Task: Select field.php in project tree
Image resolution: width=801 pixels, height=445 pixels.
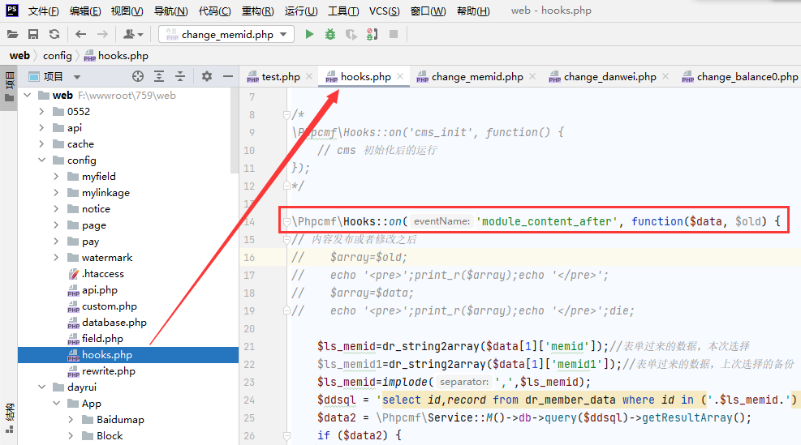Action: 103,339
